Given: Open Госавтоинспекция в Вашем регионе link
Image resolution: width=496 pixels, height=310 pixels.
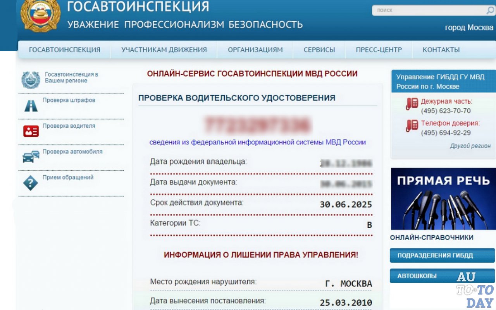Looking at the screenshot, I should pyautogui.click(x=71, y=77).
